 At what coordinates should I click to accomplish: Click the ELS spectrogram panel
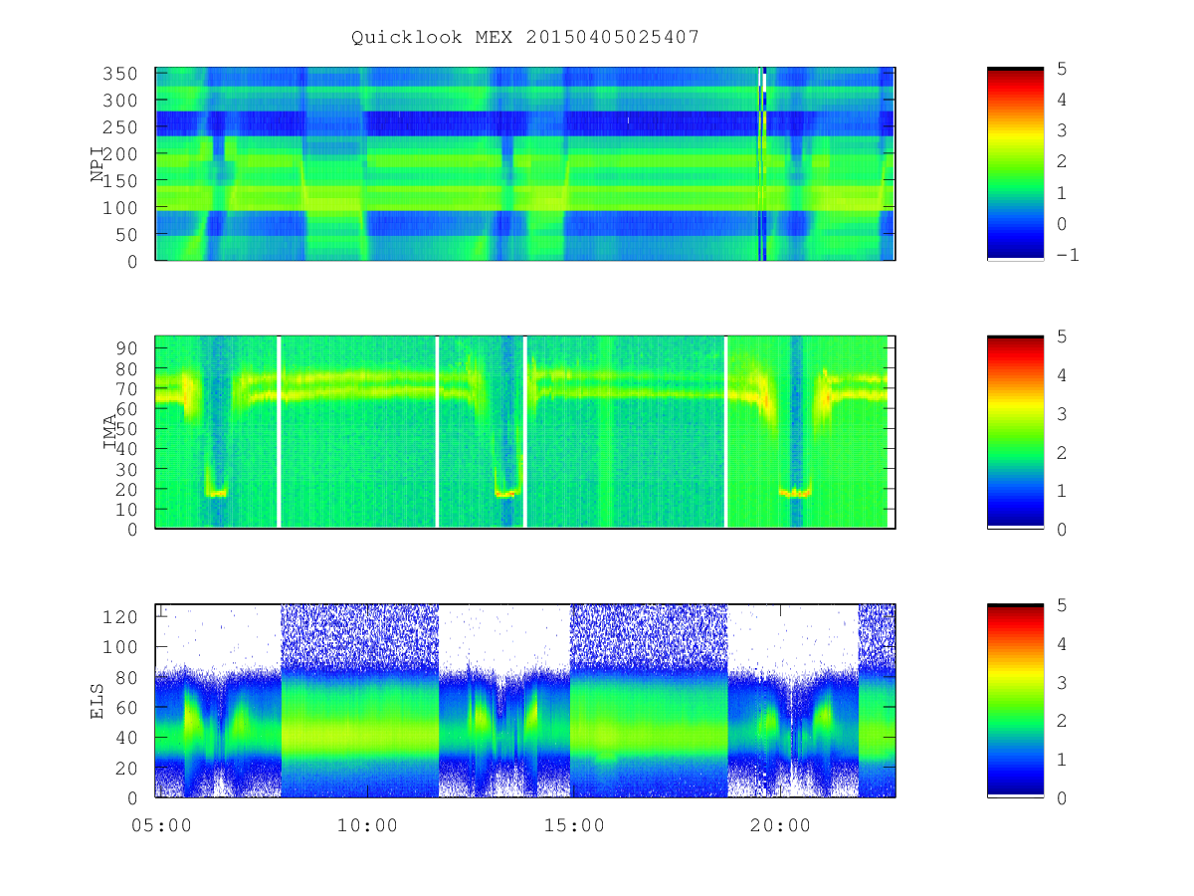coord(525,701)
